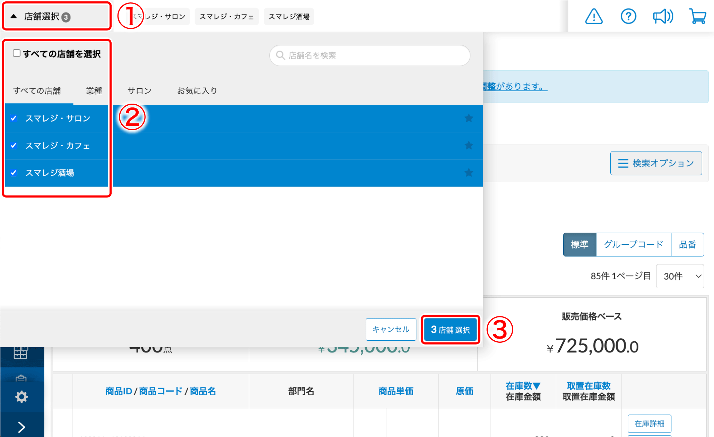Screen dimensions: 714x437
Task: Star スマレジ酒場 as a favorite store
Action: pyautogui.click(x=469, y=173)
